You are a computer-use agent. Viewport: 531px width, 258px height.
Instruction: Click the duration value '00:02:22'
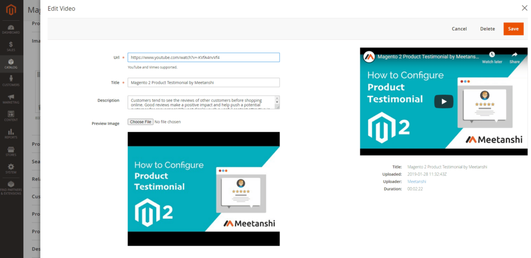(415, 189)
